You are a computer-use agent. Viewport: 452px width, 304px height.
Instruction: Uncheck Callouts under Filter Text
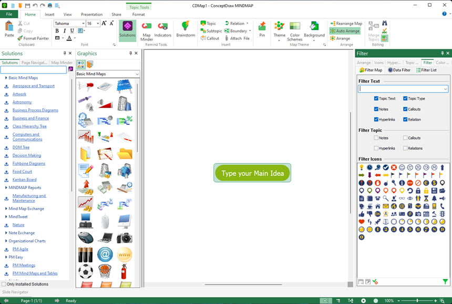405,109
